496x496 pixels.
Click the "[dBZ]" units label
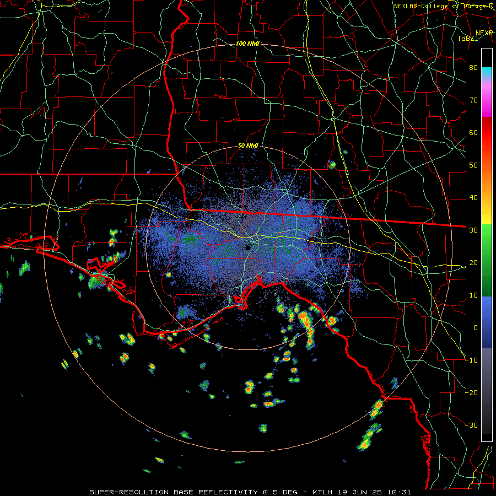[x=468, y=39]
